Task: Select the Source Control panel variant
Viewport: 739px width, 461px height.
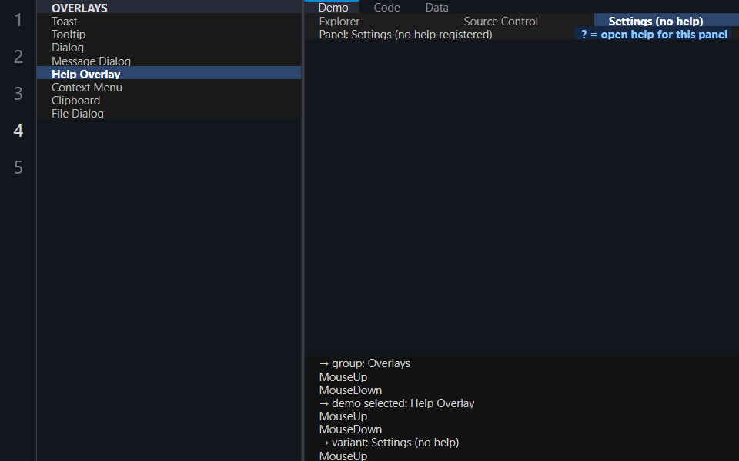Action: [522, 22]
